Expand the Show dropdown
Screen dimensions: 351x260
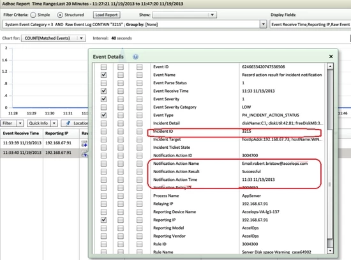pyautogui.click(x=212, y=15)
